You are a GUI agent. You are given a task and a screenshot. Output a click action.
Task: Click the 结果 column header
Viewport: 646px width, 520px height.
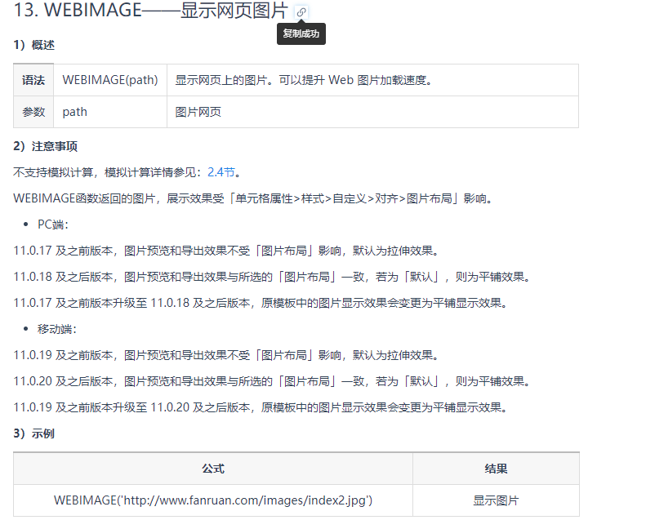pos(496,469)
